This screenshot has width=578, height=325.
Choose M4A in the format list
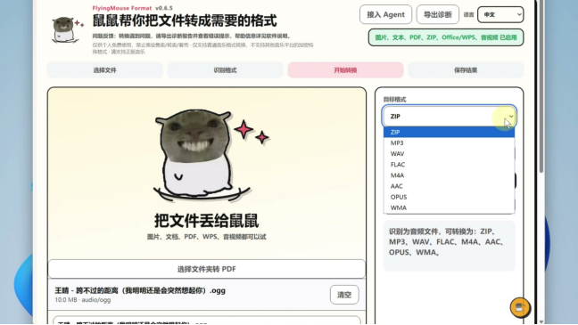point(449,175)
